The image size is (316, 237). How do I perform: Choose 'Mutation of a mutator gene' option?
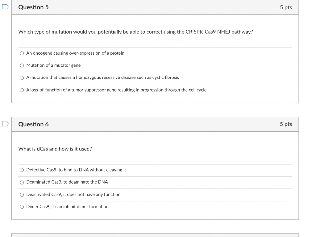22,66
